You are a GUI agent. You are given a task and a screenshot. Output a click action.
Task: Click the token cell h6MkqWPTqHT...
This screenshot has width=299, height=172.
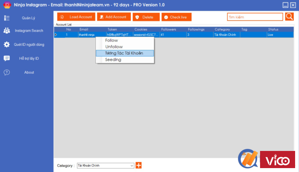tap(120, 35)
